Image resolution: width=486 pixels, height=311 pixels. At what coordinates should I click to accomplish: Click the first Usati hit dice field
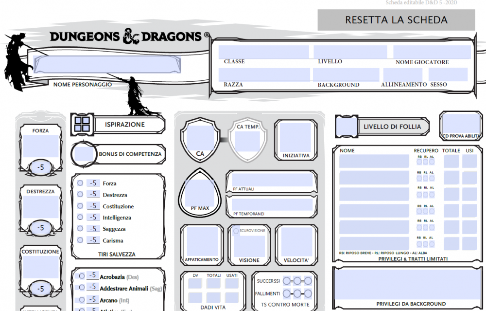tap(232, 283)
